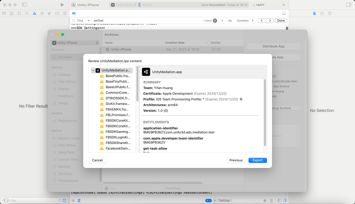The width and height of the screenshot is (355, 204).
Task: Hide the editor bottom panel icon
Action: 284,13
